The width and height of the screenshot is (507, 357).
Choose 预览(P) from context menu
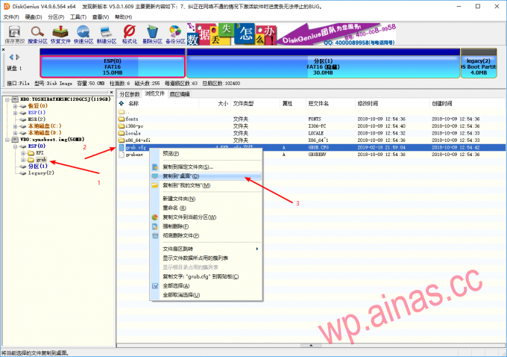pos(206,154)
